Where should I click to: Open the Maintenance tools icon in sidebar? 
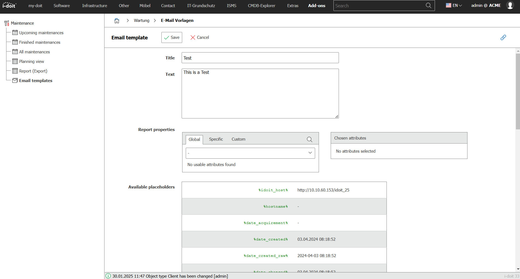[x=7, y=23]
